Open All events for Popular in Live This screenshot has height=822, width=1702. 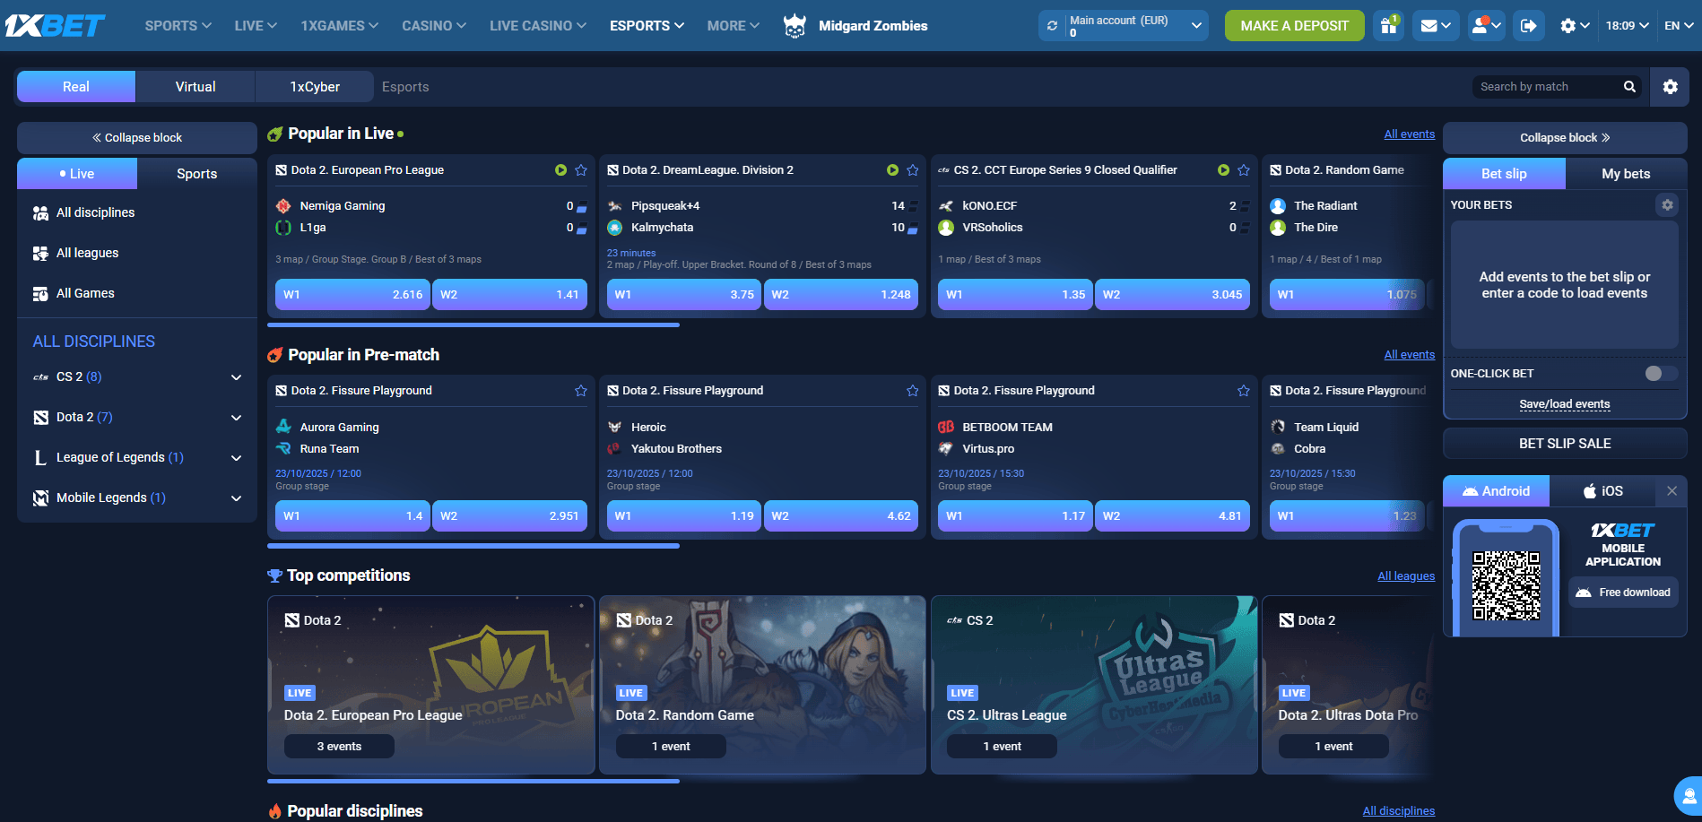[x=1409, y=133]
